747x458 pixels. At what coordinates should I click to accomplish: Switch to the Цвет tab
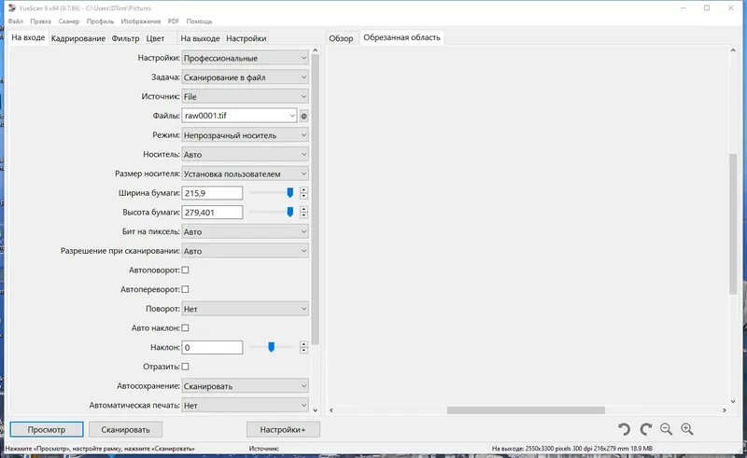[155, 38]
